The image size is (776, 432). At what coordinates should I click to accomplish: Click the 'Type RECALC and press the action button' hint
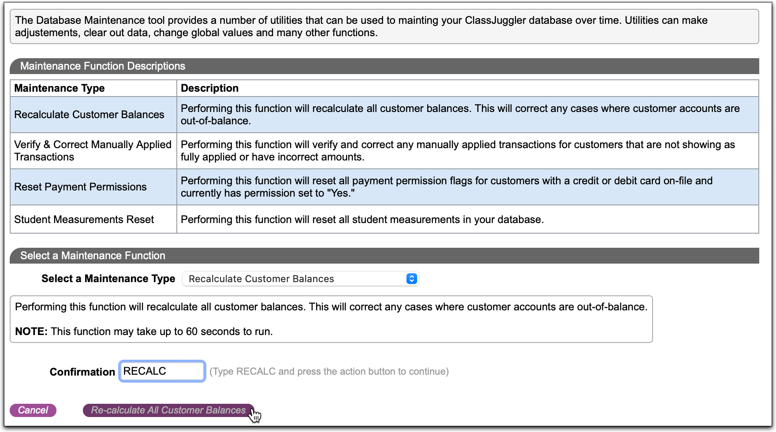(329, 371)
